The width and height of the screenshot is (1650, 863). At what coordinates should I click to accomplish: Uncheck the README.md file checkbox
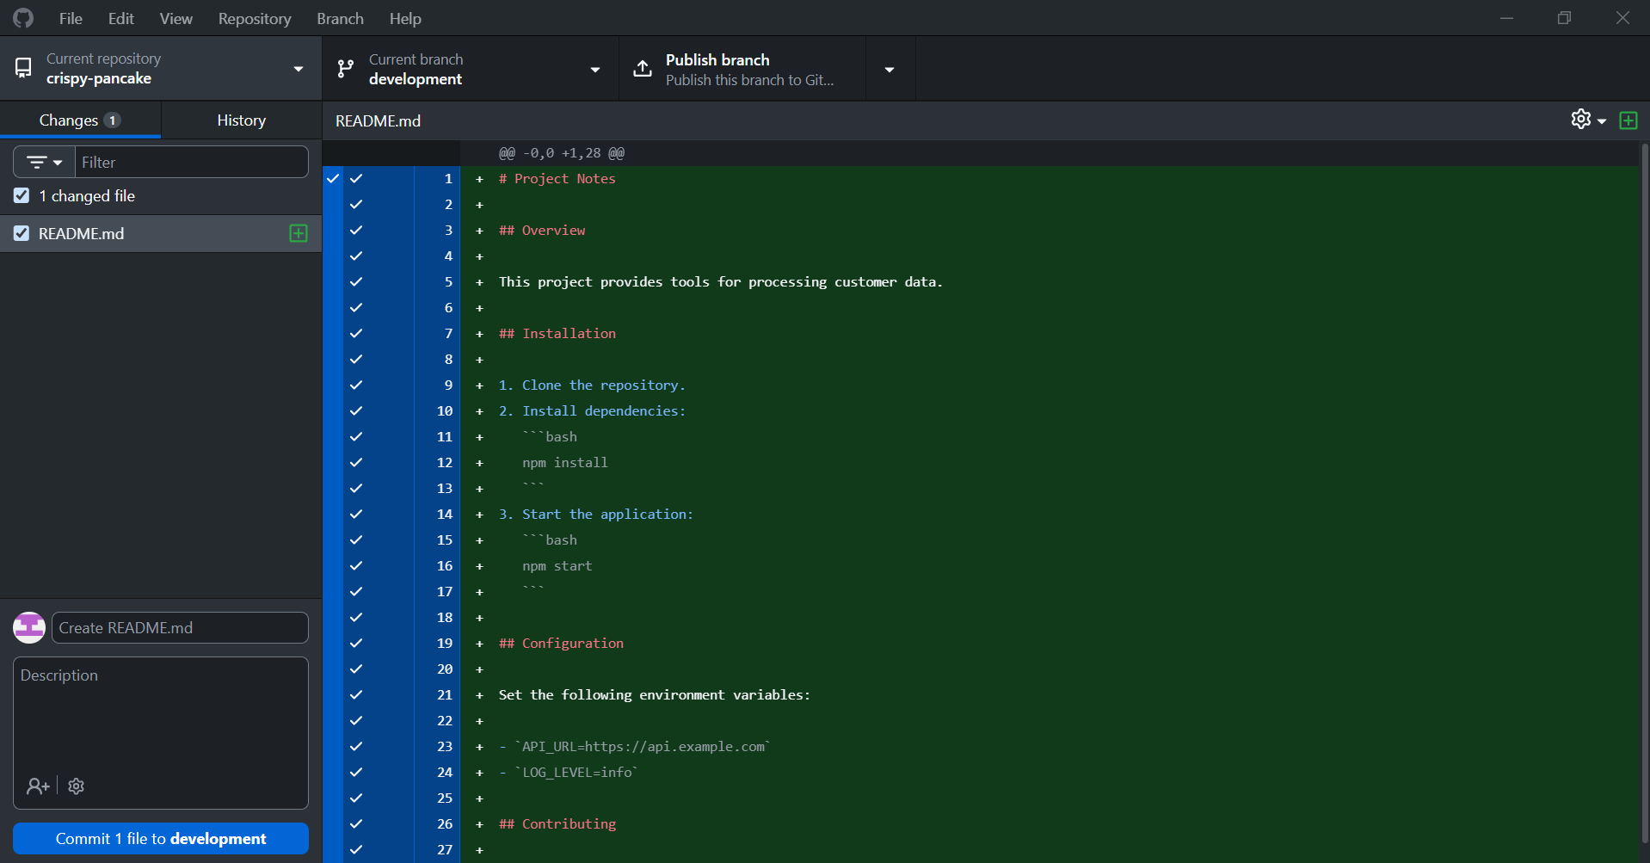tap(22, 233)
